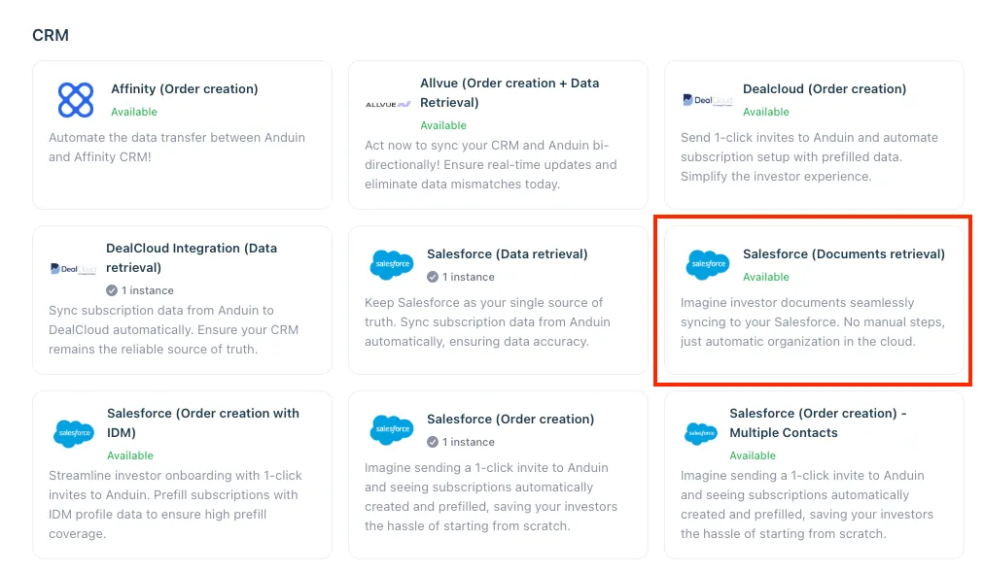This screenshot has width=984, height=572.
Task: Click 'Keep Salesforce as your single source' description
Action: pyautogui.click(x=487, y=322)
